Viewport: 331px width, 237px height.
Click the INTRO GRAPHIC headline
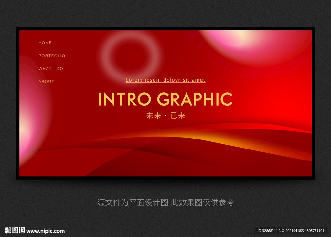(165, 99)
